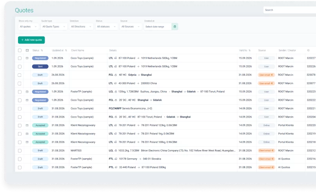
Task: Click 'MARTISS' client name cell
Action: (x=76, y=150)
